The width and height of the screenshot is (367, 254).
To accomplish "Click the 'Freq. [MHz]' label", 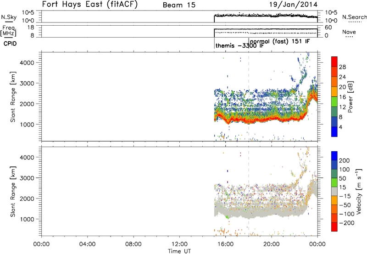I will click(x=8, y=31).
